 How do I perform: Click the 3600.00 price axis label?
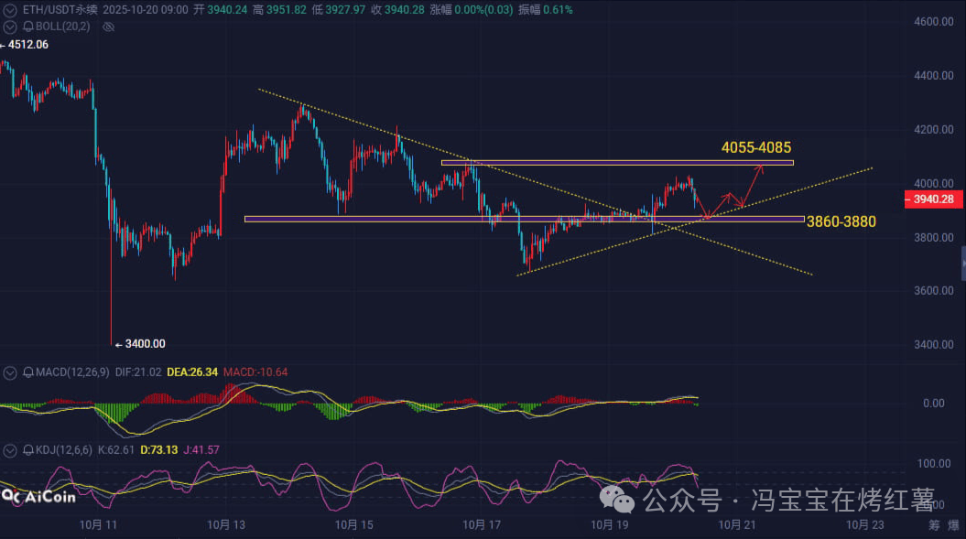point(934,291)
